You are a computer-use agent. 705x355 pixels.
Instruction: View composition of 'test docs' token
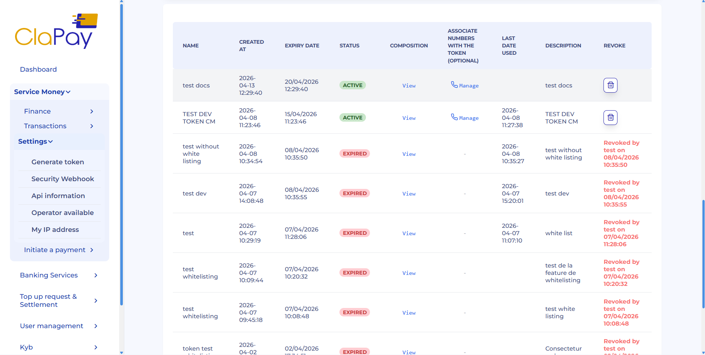409,86
